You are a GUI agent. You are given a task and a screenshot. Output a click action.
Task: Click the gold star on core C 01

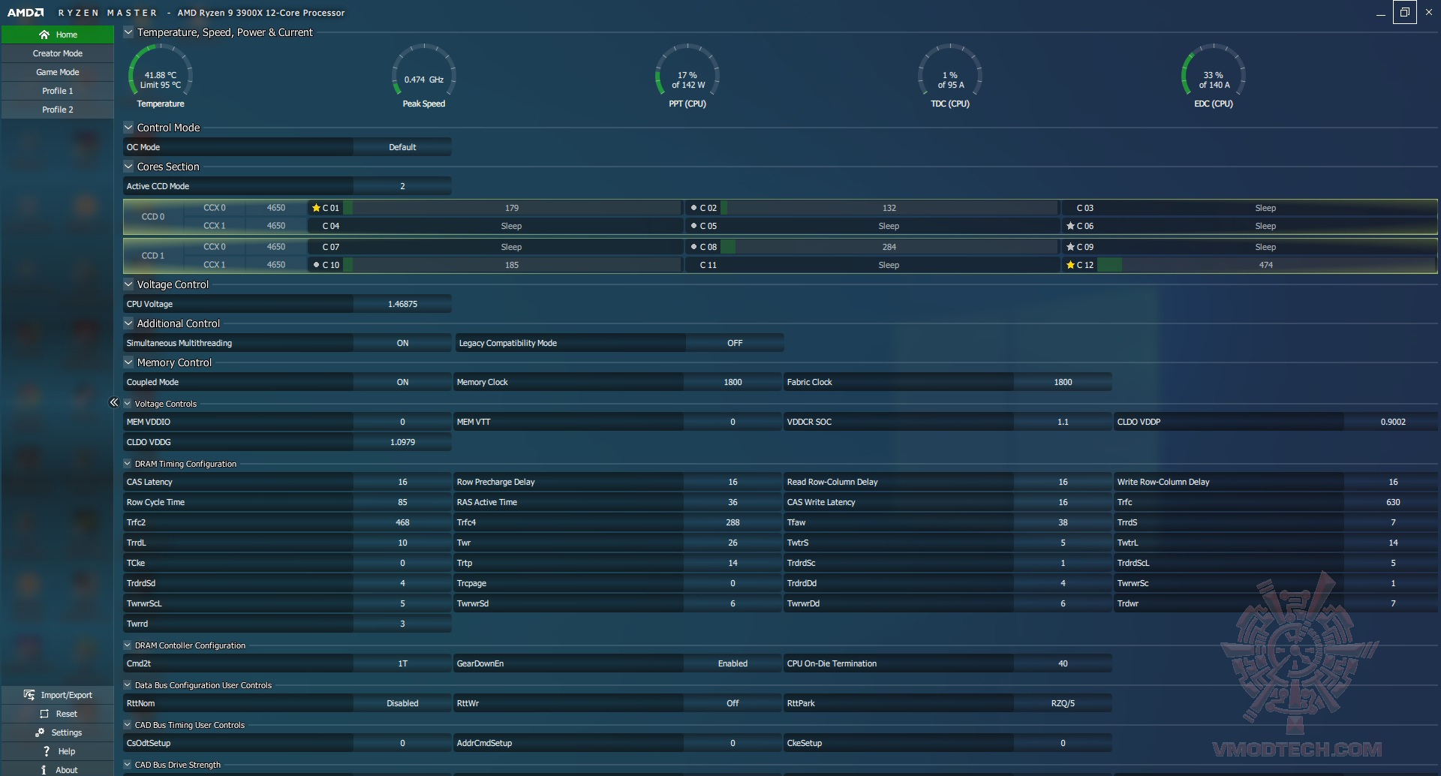316,208
